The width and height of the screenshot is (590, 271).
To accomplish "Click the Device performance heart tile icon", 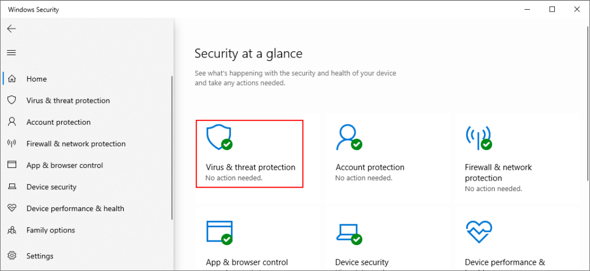I will point(478,231).
